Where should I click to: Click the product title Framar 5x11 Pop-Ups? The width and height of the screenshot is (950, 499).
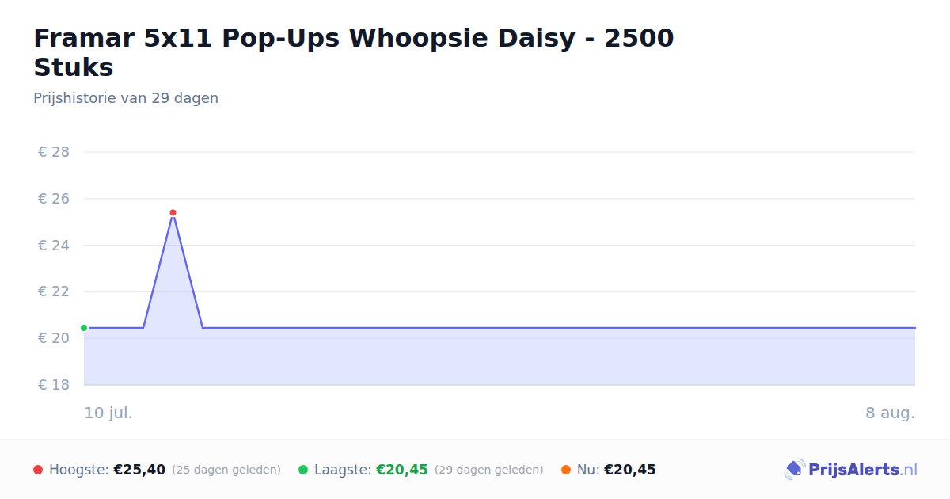(x=354, y=52)
